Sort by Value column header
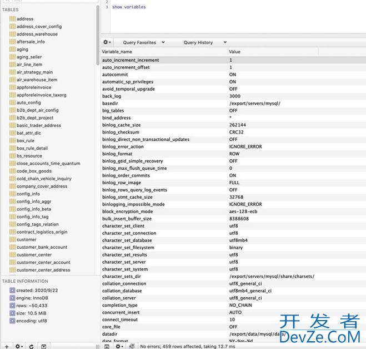366x349 pixels. [x=273, y=52]
